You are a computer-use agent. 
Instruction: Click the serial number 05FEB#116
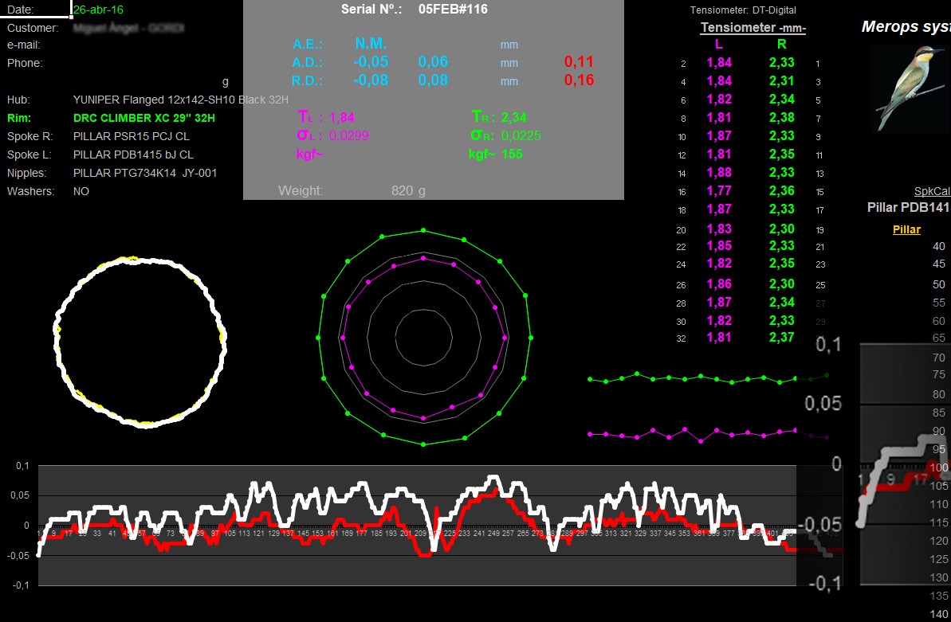point(453,10)
